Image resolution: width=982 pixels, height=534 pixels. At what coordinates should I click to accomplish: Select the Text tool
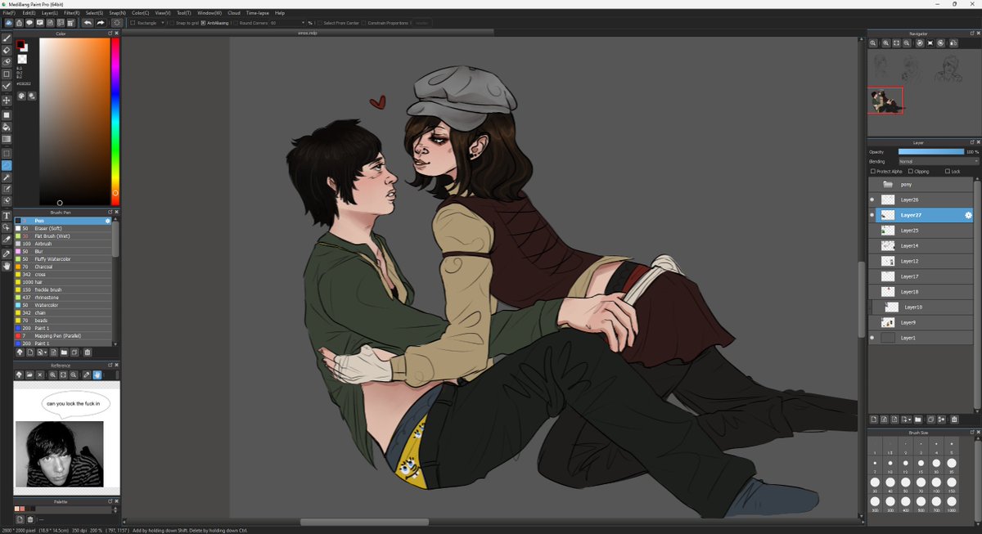click(7, 216)
